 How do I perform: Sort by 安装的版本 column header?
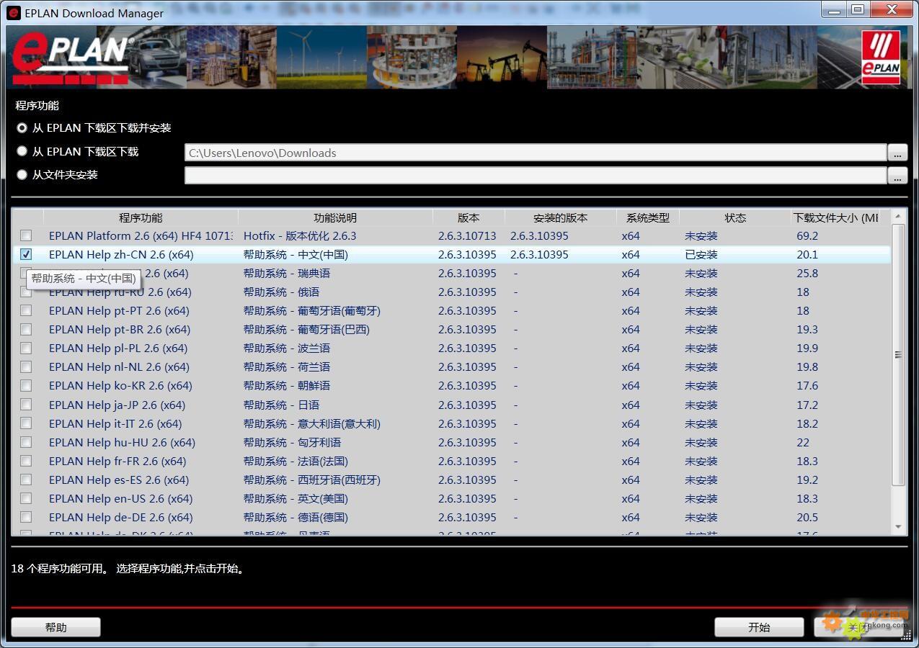(x=560, y=217)
